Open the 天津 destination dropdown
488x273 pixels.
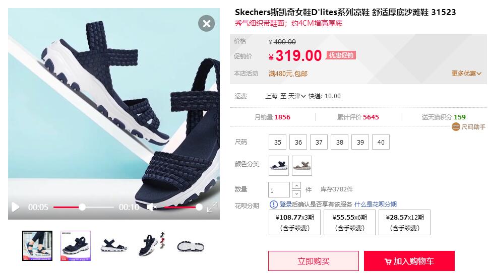click(296, 96)
